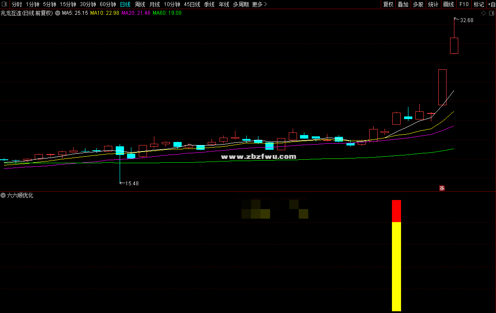The height and width of the screenshot is (313, 496).
Task: Click the MA10: 22.98 label
Action: click(x=104, y=13)
